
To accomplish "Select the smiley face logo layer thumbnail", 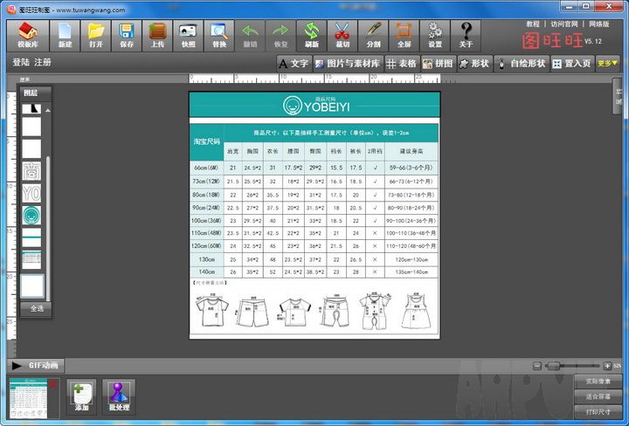I will pyautogui.click(x=31, y=215).
